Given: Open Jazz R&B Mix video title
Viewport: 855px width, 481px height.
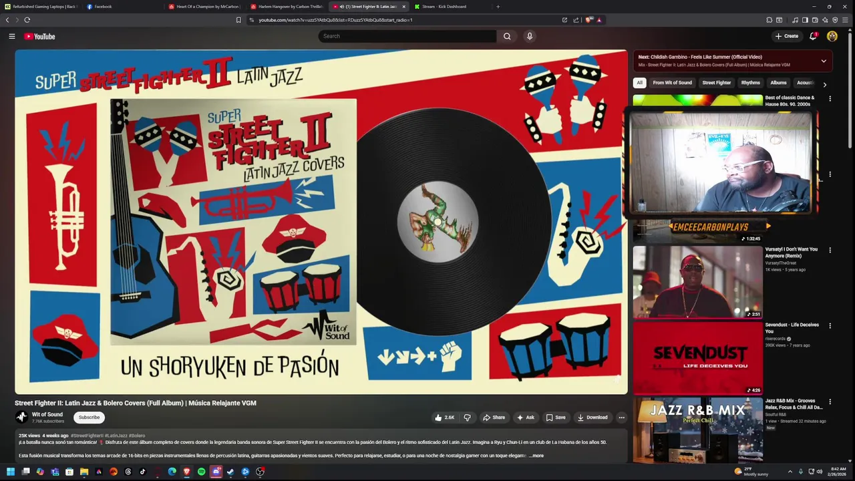Looking at the screenshot, I should [x=794, y=404].
